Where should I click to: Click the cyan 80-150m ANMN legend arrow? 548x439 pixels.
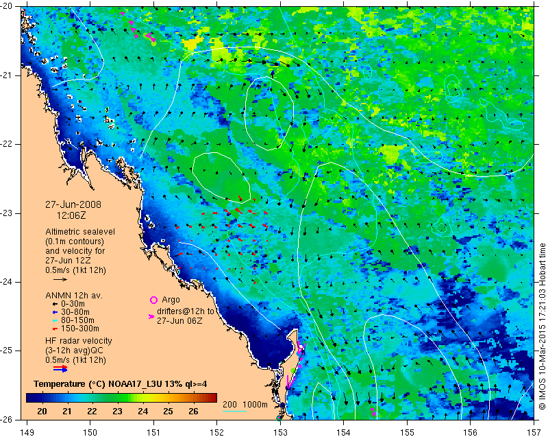[55, 320]
